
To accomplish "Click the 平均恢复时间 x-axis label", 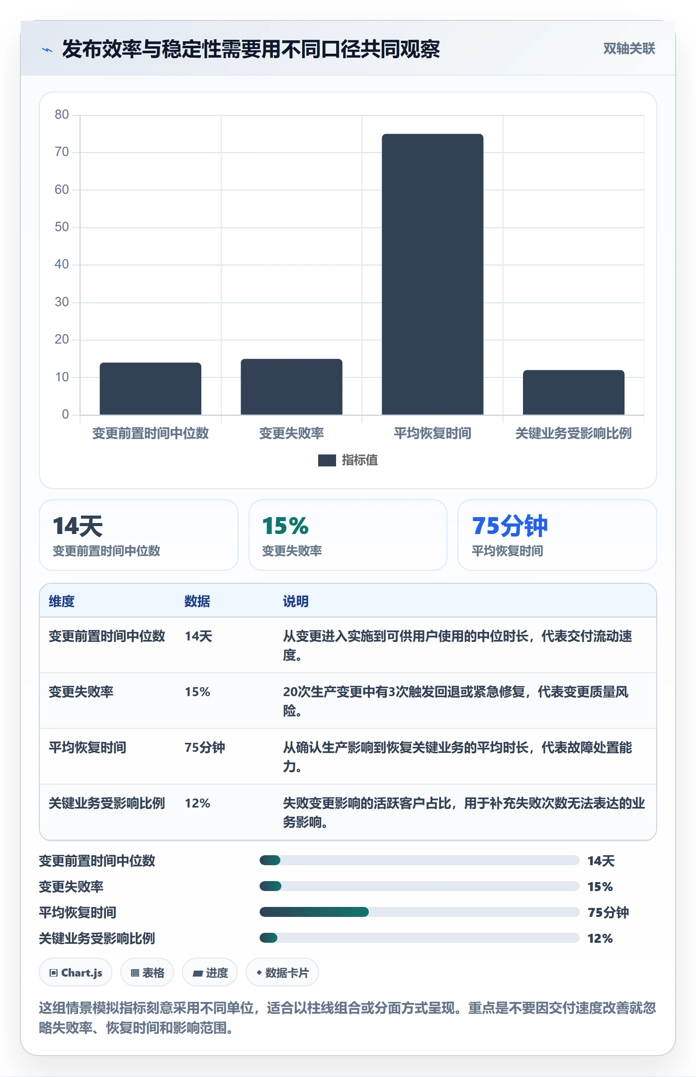I will pos(433,433).
